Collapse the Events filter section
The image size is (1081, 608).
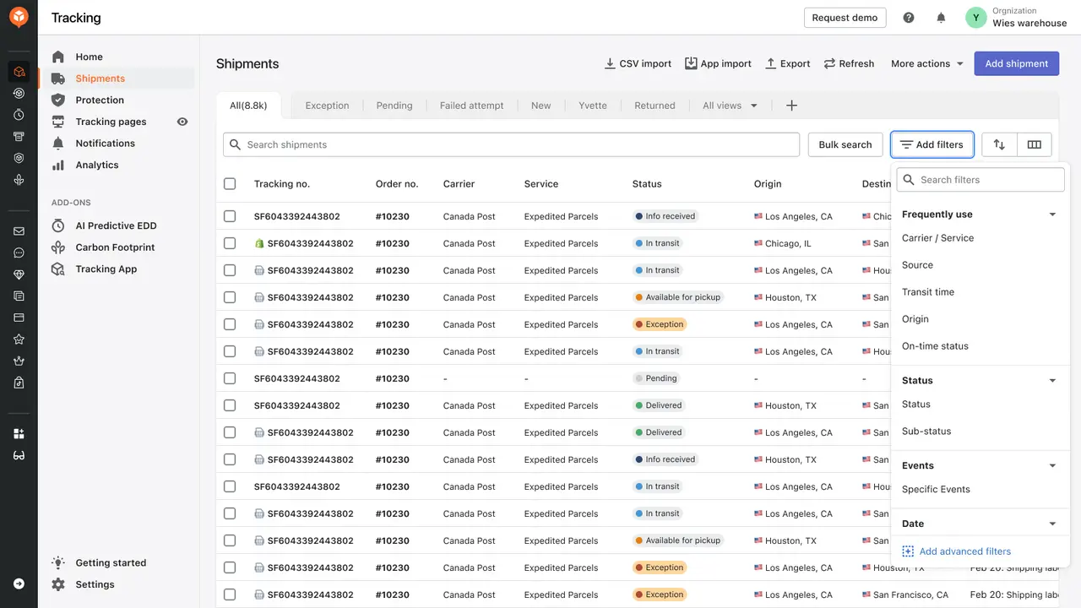tap(1052, 466)
